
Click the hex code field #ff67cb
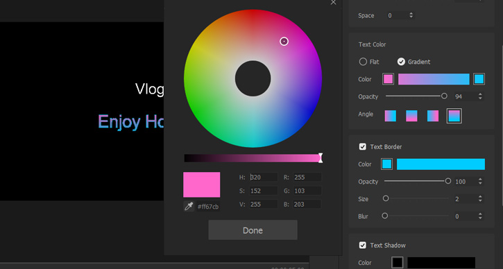pyautogui.click(x=208, y=207)
